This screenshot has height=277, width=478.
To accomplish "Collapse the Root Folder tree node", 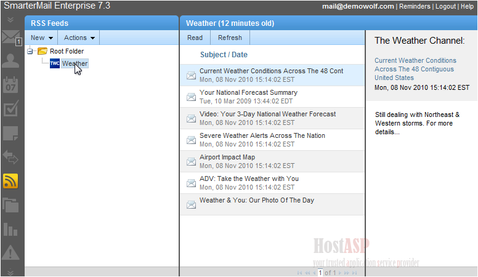I will pyautogui.click(x=30, y=52).
